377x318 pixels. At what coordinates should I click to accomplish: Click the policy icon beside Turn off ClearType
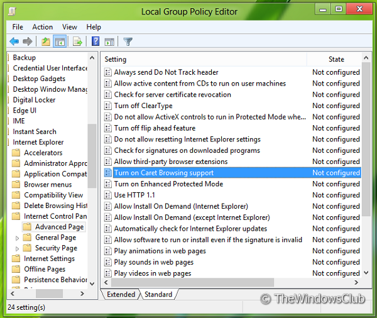108,106
